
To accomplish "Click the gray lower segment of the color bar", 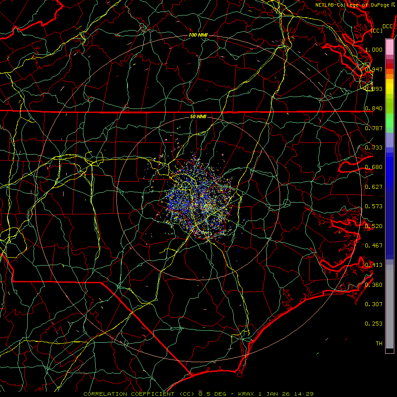I will [390, 307].
